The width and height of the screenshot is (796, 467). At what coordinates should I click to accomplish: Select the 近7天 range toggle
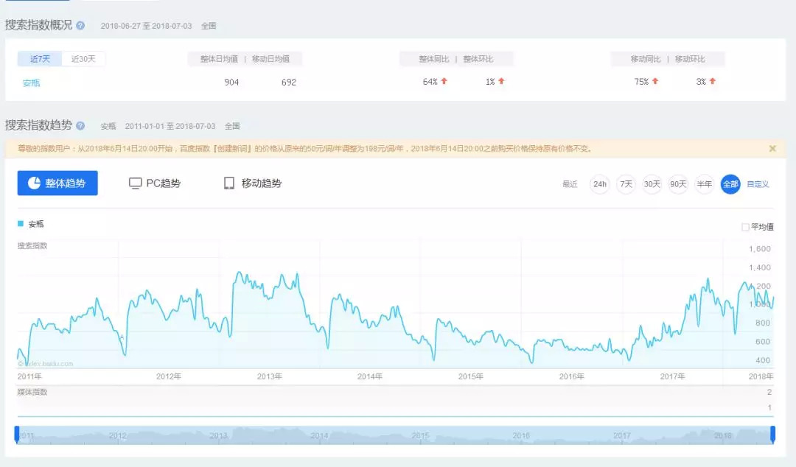pyautogui.click(x=41, y=59)
